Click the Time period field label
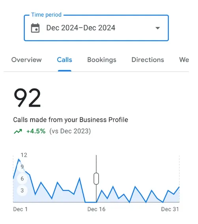Image resolution: width=198 pixels, height=224 pixels. [47, 15]
